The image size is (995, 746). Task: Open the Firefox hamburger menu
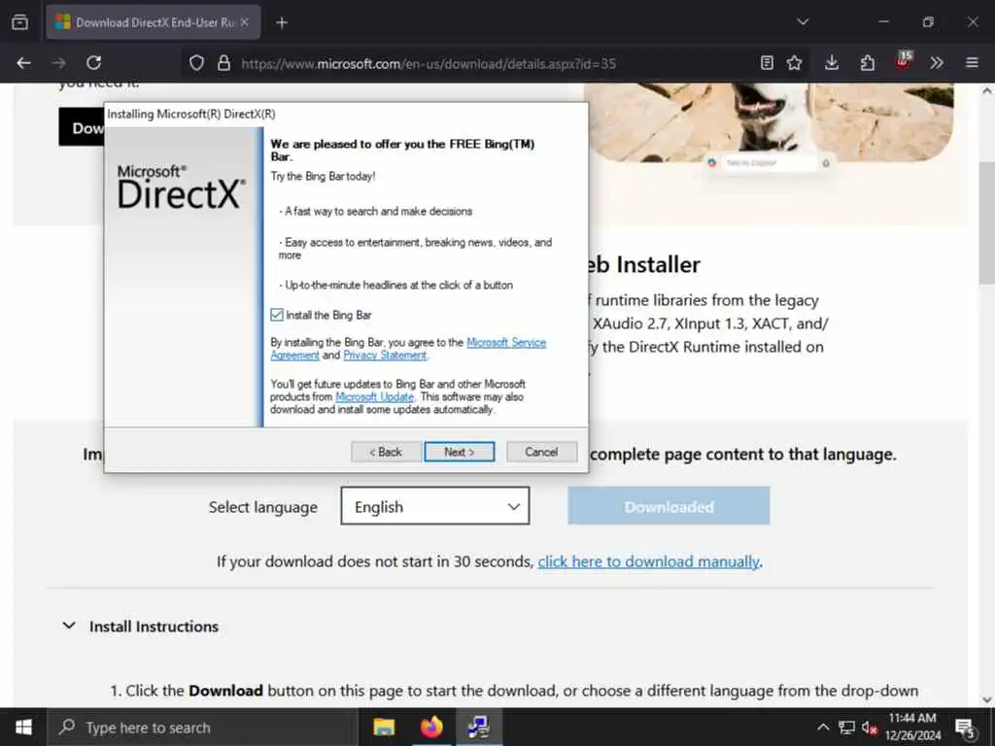coord(972,63)
